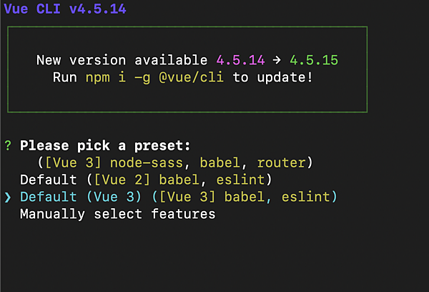Click the New version available message
This screenshot has height=292, width=429.
click(x=122, y=60)
